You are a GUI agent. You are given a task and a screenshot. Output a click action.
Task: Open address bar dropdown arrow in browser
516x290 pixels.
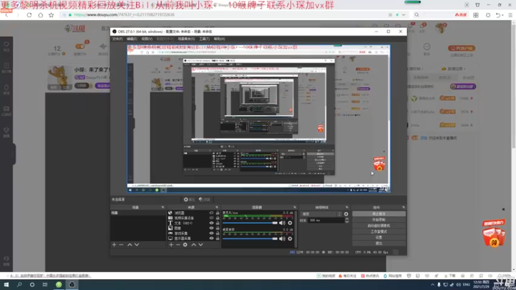[x=404, y=15]
